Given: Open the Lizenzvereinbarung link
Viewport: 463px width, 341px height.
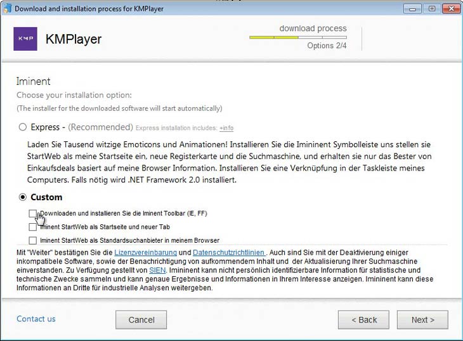Looking at the screenshot, I should coord(146,252).
